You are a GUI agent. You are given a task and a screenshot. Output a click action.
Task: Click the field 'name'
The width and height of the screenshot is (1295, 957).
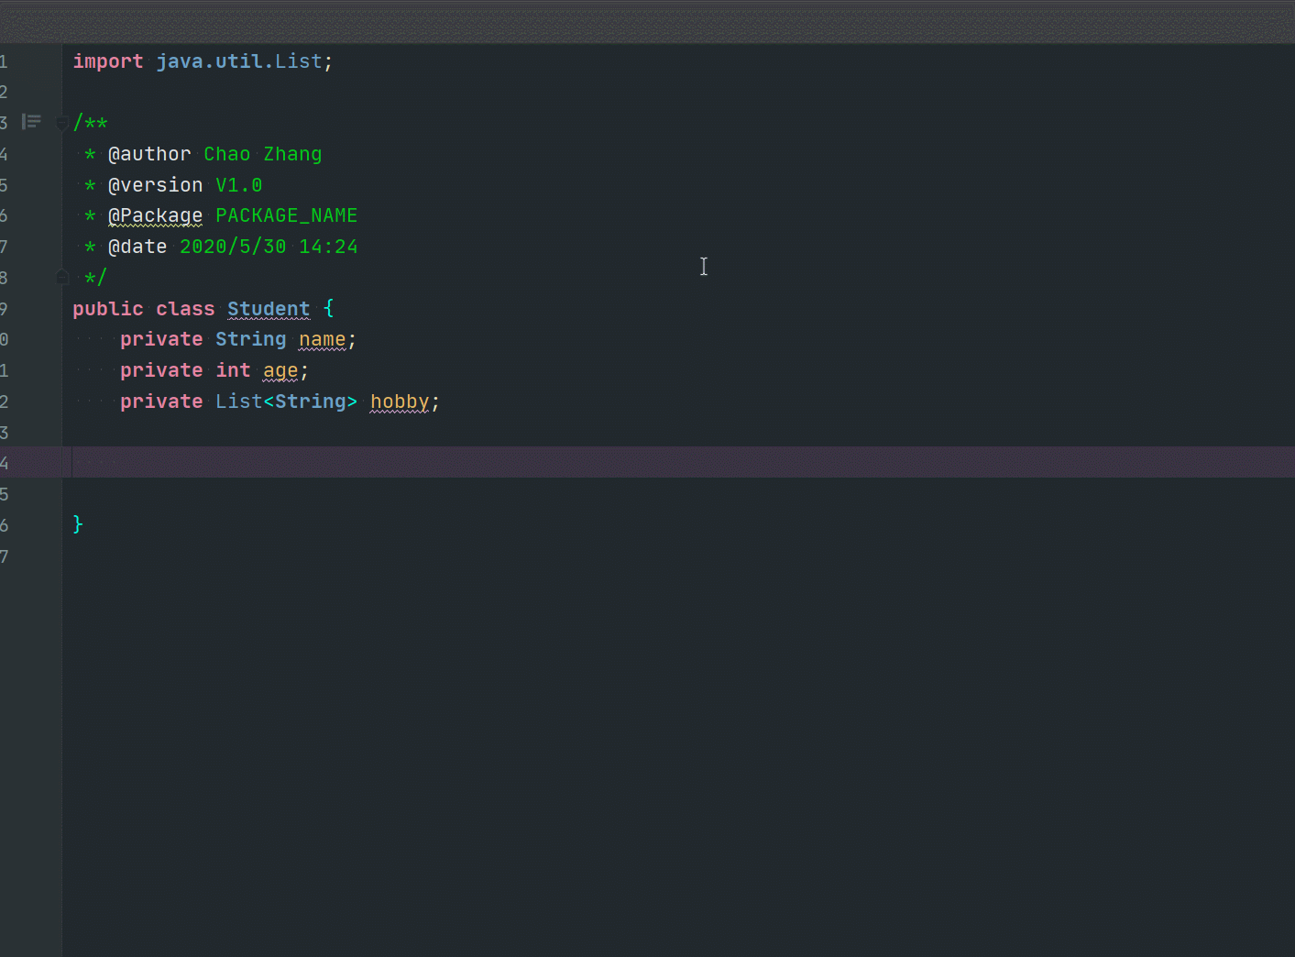coord(323,339)
